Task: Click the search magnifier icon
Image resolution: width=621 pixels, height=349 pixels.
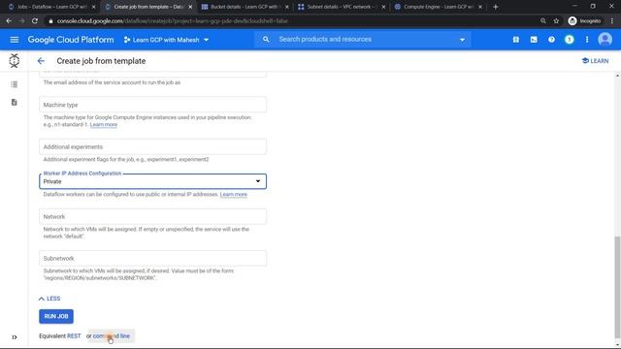Action: (x=266, y=39)
